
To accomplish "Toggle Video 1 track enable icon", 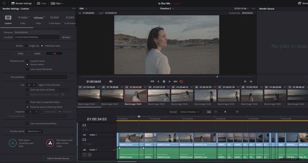I will click(x=84, y=140).
